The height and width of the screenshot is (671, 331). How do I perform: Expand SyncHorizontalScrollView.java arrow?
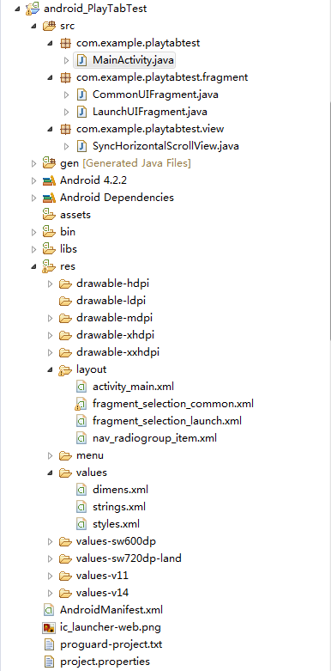(x=66, y=146)
